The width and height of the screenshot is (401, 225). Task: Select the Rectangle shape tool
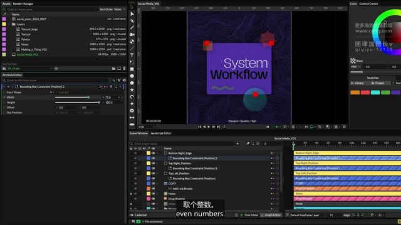132,69
